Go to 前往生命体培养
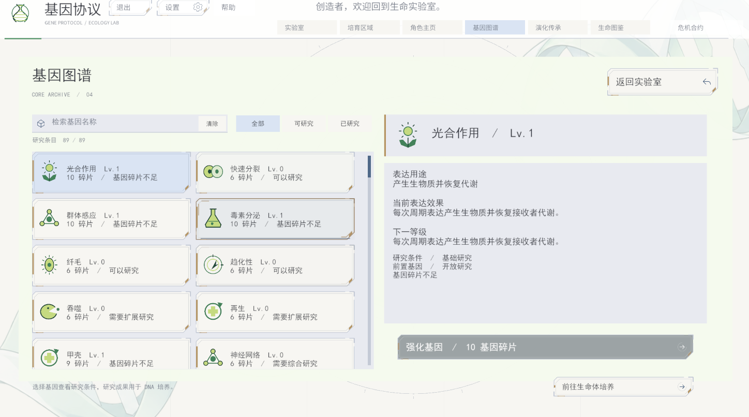749x417 pixels. pyautogui.click(x=623, y=386)
